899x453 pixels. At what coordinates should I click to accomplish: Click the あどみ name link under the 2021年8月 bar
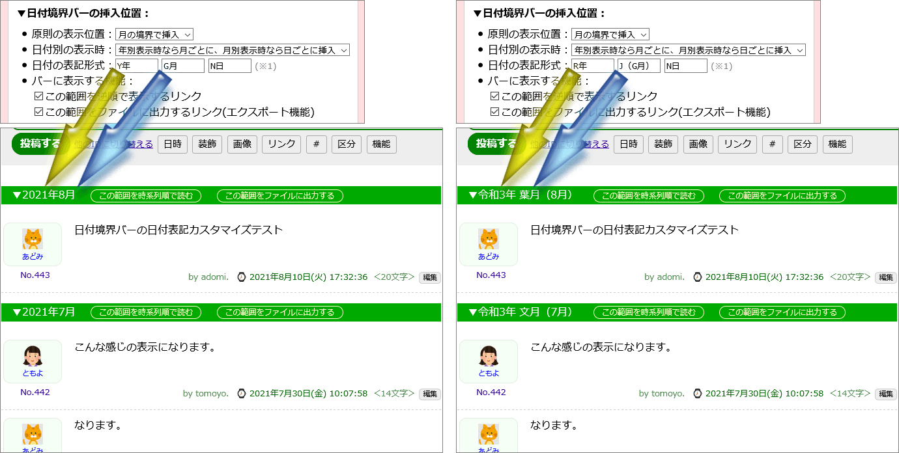click(x=33, y=256)
